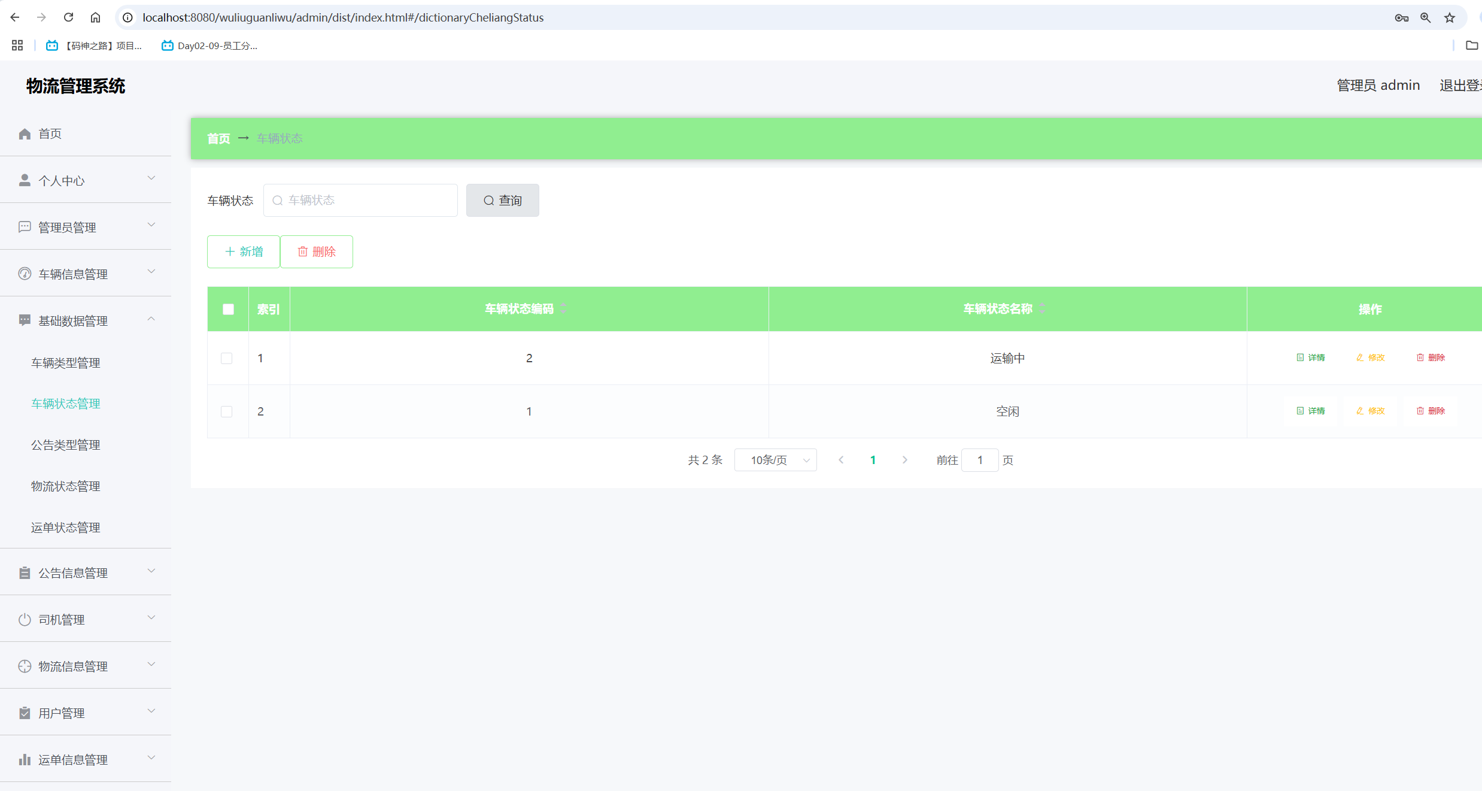The height and width of the screenshot is (791, 1482).
Task: Open the password key icon in address bar
Action: pos(1401,17)
